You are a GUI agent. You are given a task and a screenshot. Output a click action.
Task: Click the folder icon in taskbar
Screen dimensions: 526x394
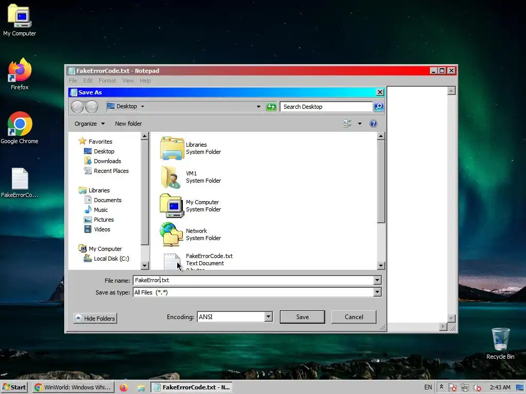pos(141,388)
